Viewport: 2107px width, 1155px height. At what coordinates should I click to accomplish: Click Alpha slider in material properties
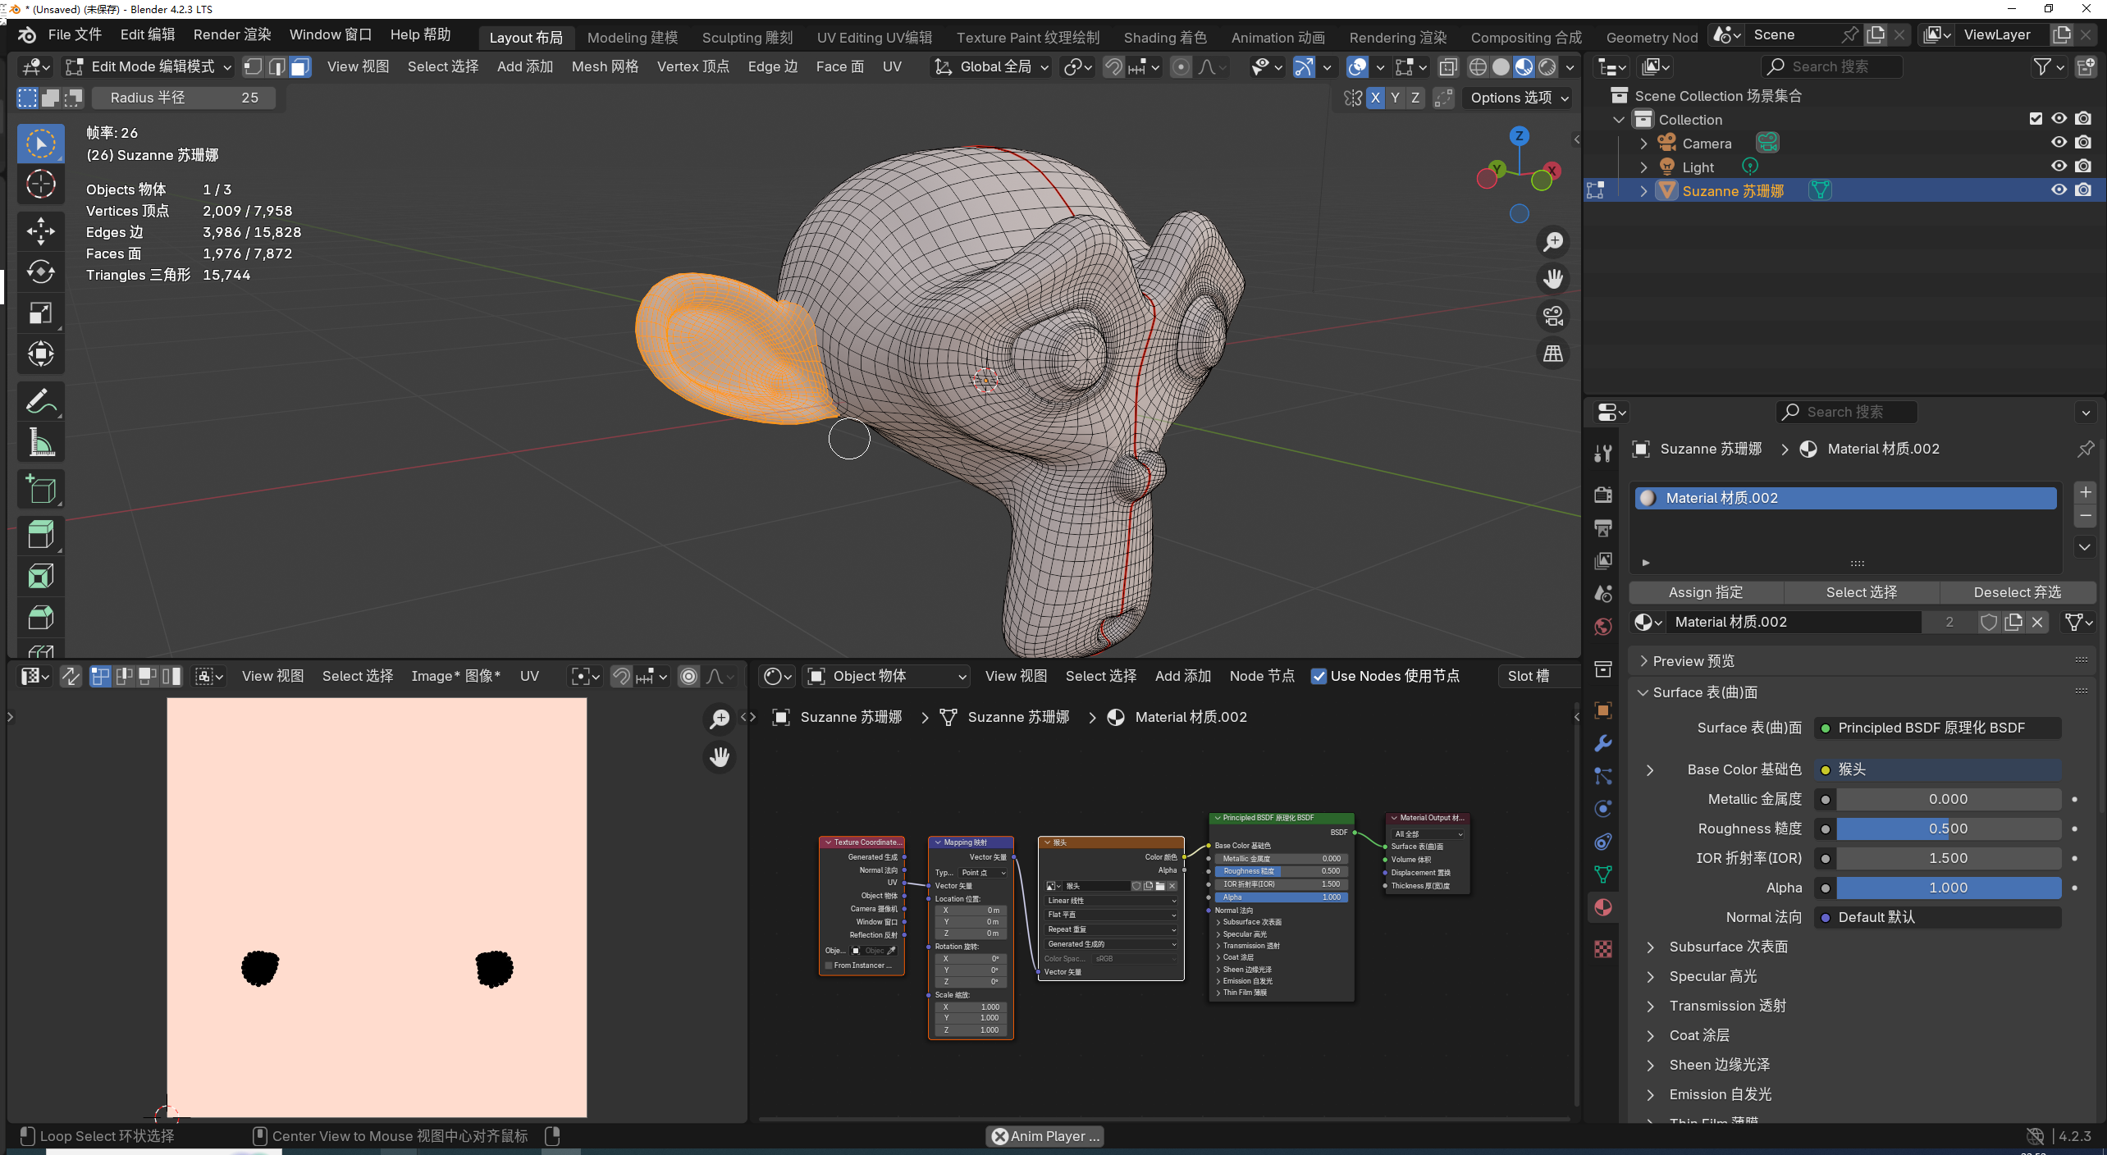point(1949,888)
